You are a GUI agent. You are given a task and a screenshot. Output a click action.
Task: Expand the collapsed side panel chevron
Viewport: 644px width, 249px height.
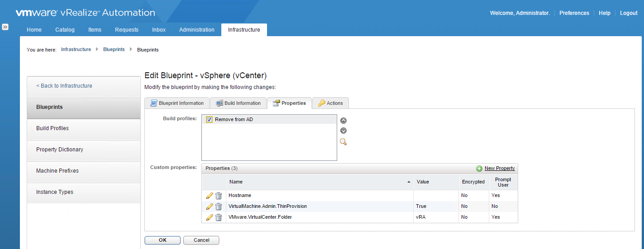[x=5, y=27]
